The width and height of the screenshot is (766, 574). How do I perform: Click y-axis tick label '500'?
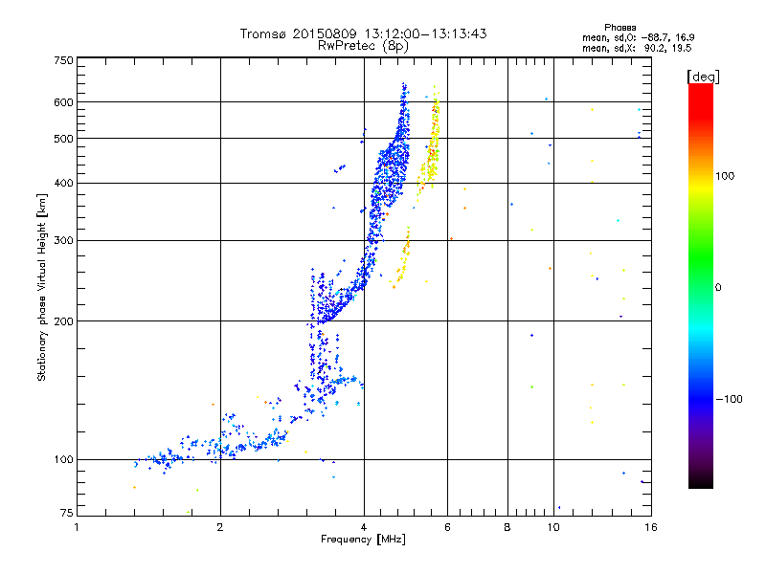coord(63,139)
